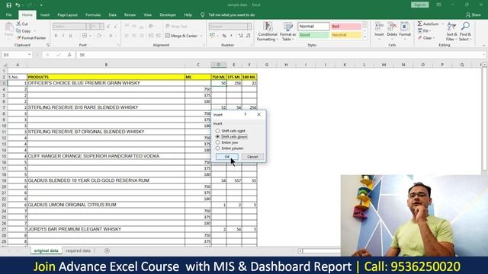Click the Save icon in quick access toolbar
The height and width of the screenshot is (274, 488).
(x=8, y=5)
